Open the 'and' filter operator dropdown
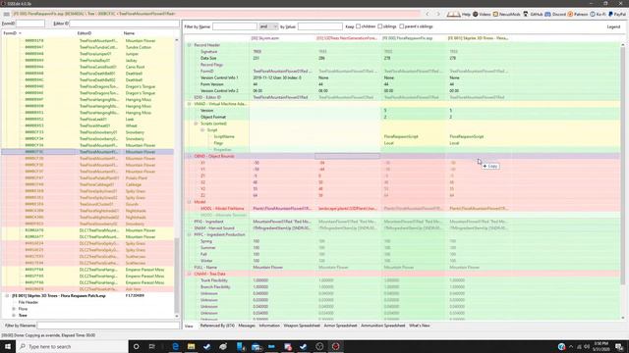This screenshot has width=629, height=353. 268,26
